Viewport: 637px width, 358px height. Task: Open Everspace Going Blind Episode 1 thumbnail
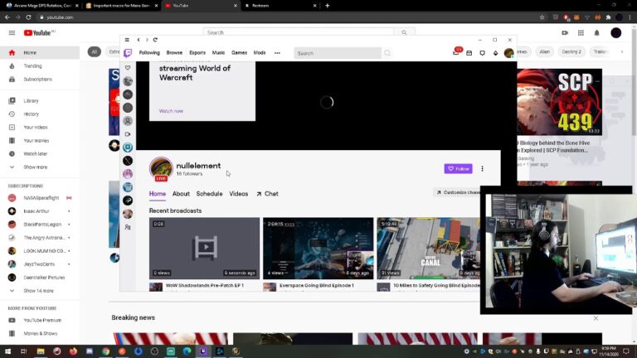coord(318,248)
